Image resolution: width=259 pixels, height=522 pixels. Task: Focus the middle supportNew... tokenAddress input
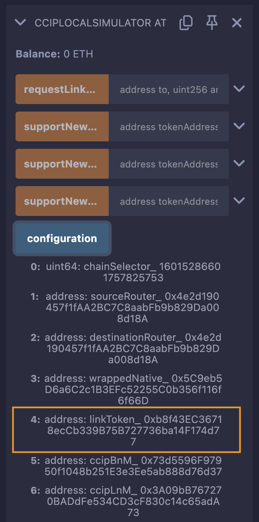(x=169, y=164)
